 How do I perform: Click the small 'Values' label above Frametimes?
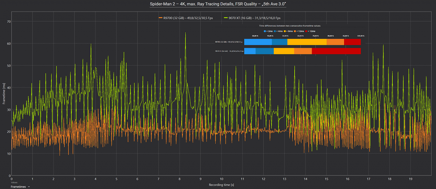click(14, 183)
